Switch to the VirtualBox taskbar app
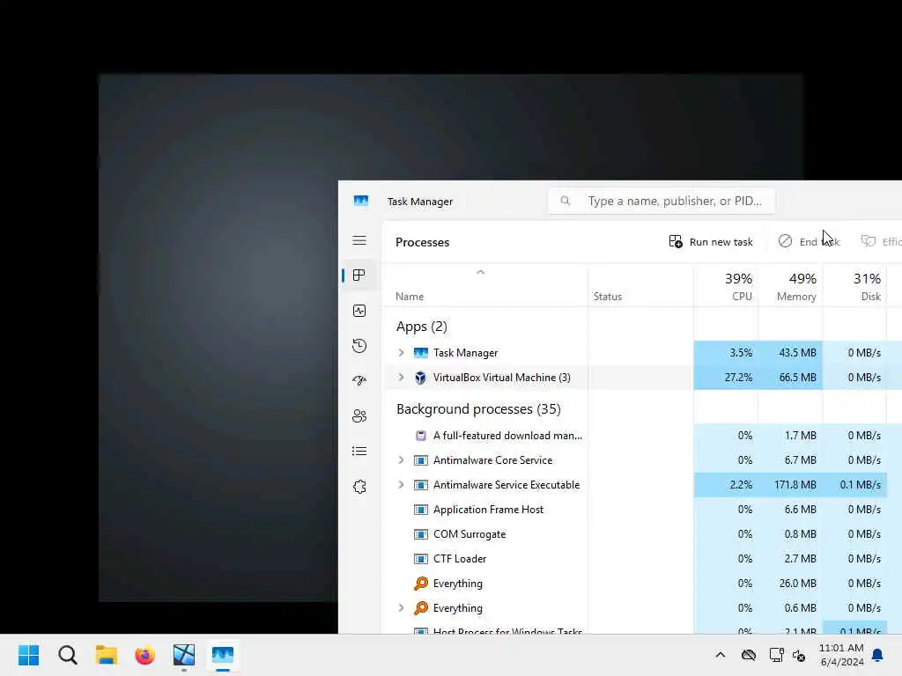Image resolution: width=902 pixels, height=676 pixels. (x=183, y=655)
